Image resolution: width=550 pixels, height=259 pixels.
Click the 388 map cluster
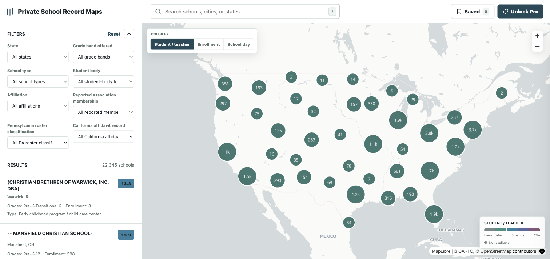click(x=225, y=84)
